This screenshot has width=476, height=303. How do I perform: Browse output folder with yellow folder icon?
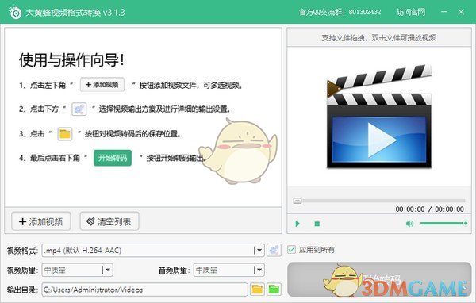257,290
